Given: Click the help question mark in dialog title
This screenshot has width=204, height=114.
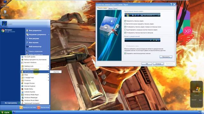Looking at the screenshot, I should pyautogui.click(x=171, y=4).
